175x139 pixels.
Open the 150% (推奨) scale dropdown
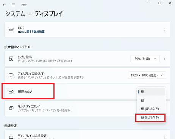point(145,59)
